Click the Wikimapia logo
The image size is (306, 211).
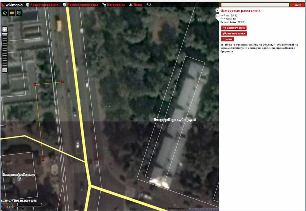[x=12, y=5]
